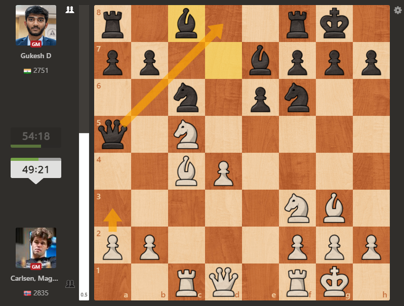This screenshot has height=306, width=404.
Task: Select the white bishop on c4
Action: click(x=186, y=171)
